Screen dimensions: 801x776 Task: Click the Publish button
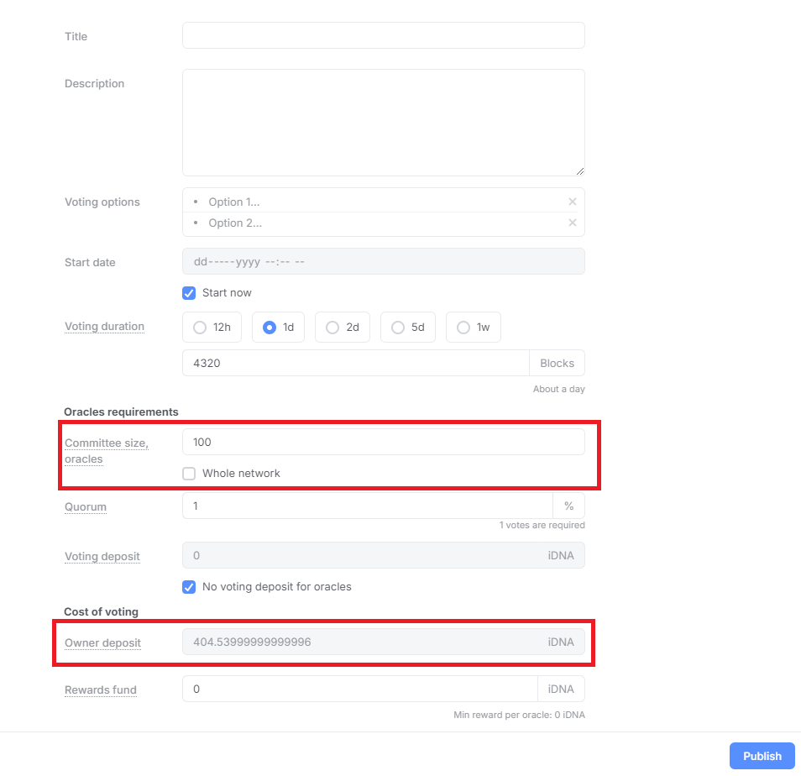coord(762,756)
